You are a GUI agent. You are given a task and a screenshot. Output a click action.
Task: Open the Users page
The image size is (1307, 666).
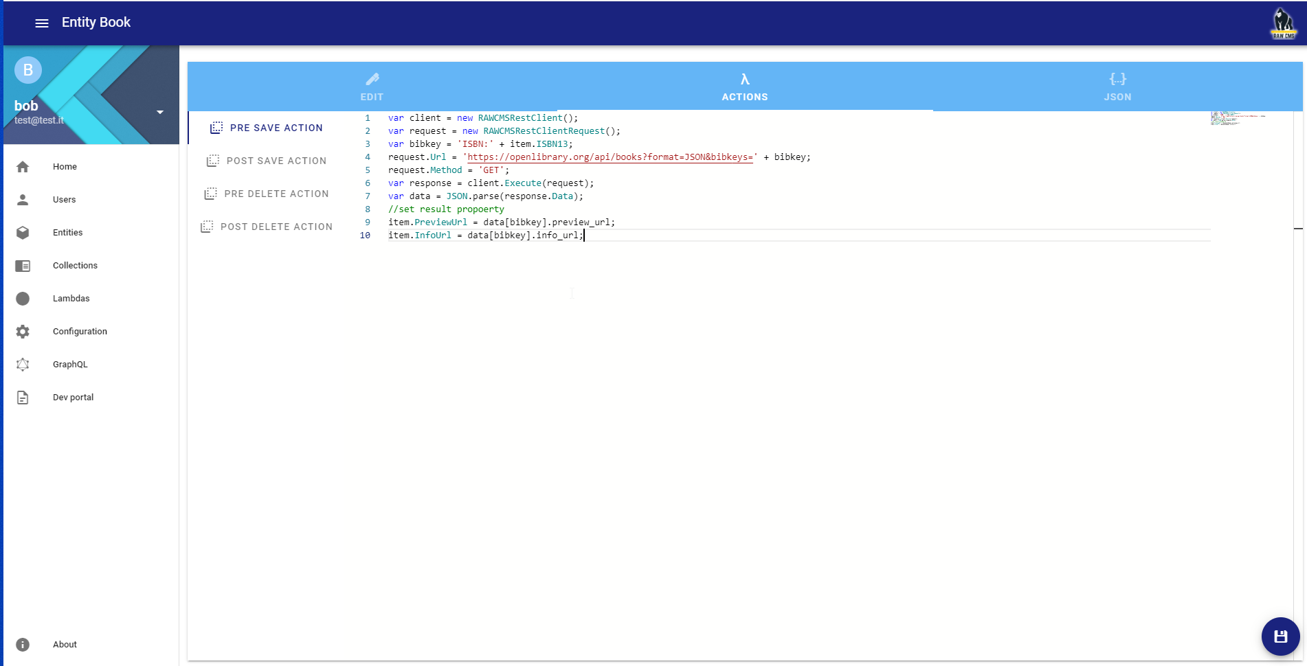tap(91, 200)
